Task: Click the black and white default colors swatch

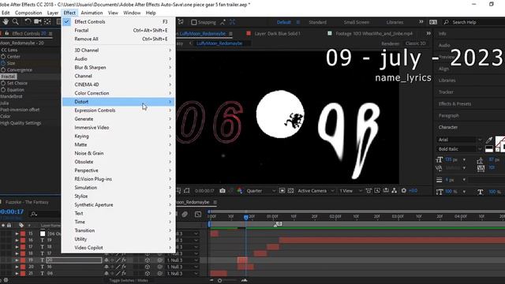Action: pos(489,149)
